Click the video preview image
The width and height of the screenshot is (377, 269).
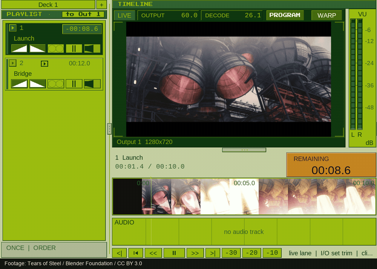(228, 79)
